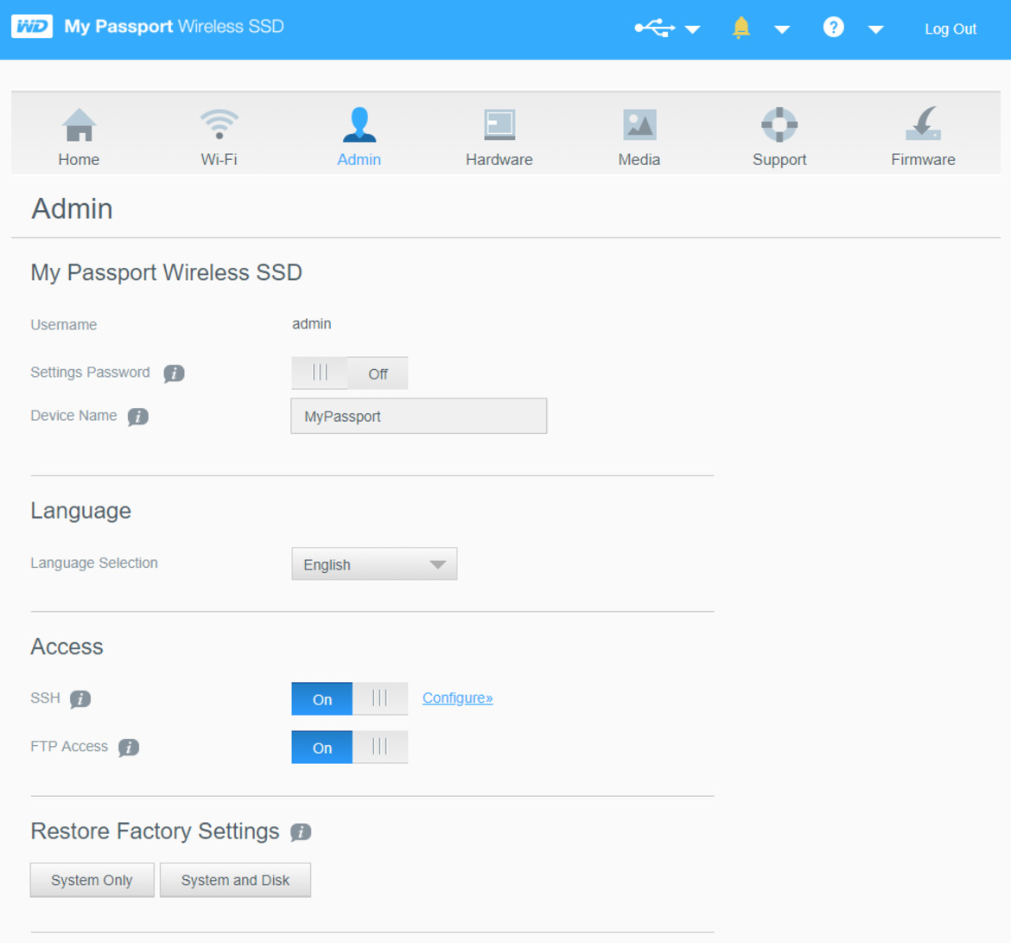Click the System Only restore button
The height and width of the screenshot is (943, 1011).
coord(92,881)
